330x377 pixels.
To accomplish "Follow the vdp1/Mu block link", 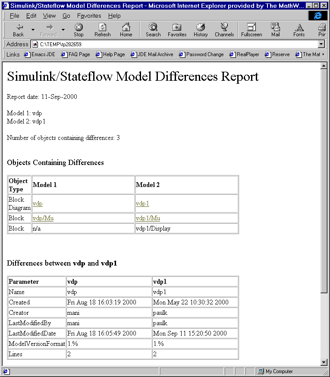I will point(148,218).
